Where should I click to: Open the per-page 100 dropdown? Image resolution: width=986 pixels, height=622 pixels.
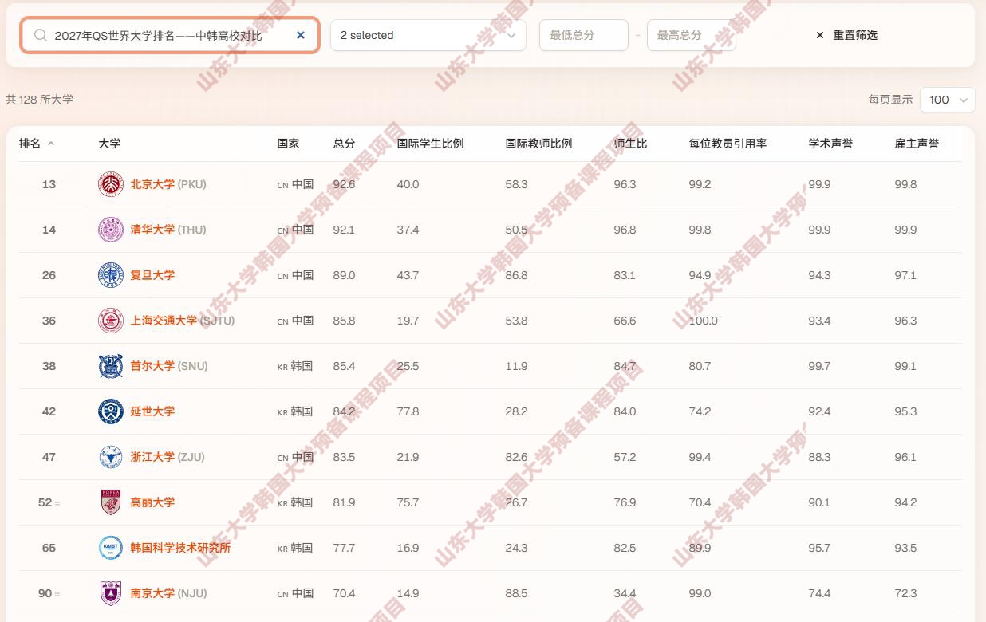click(x=948, y=100)
